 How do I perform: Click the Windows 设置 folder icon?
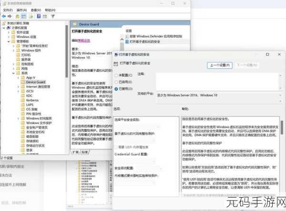click(13, 37)
